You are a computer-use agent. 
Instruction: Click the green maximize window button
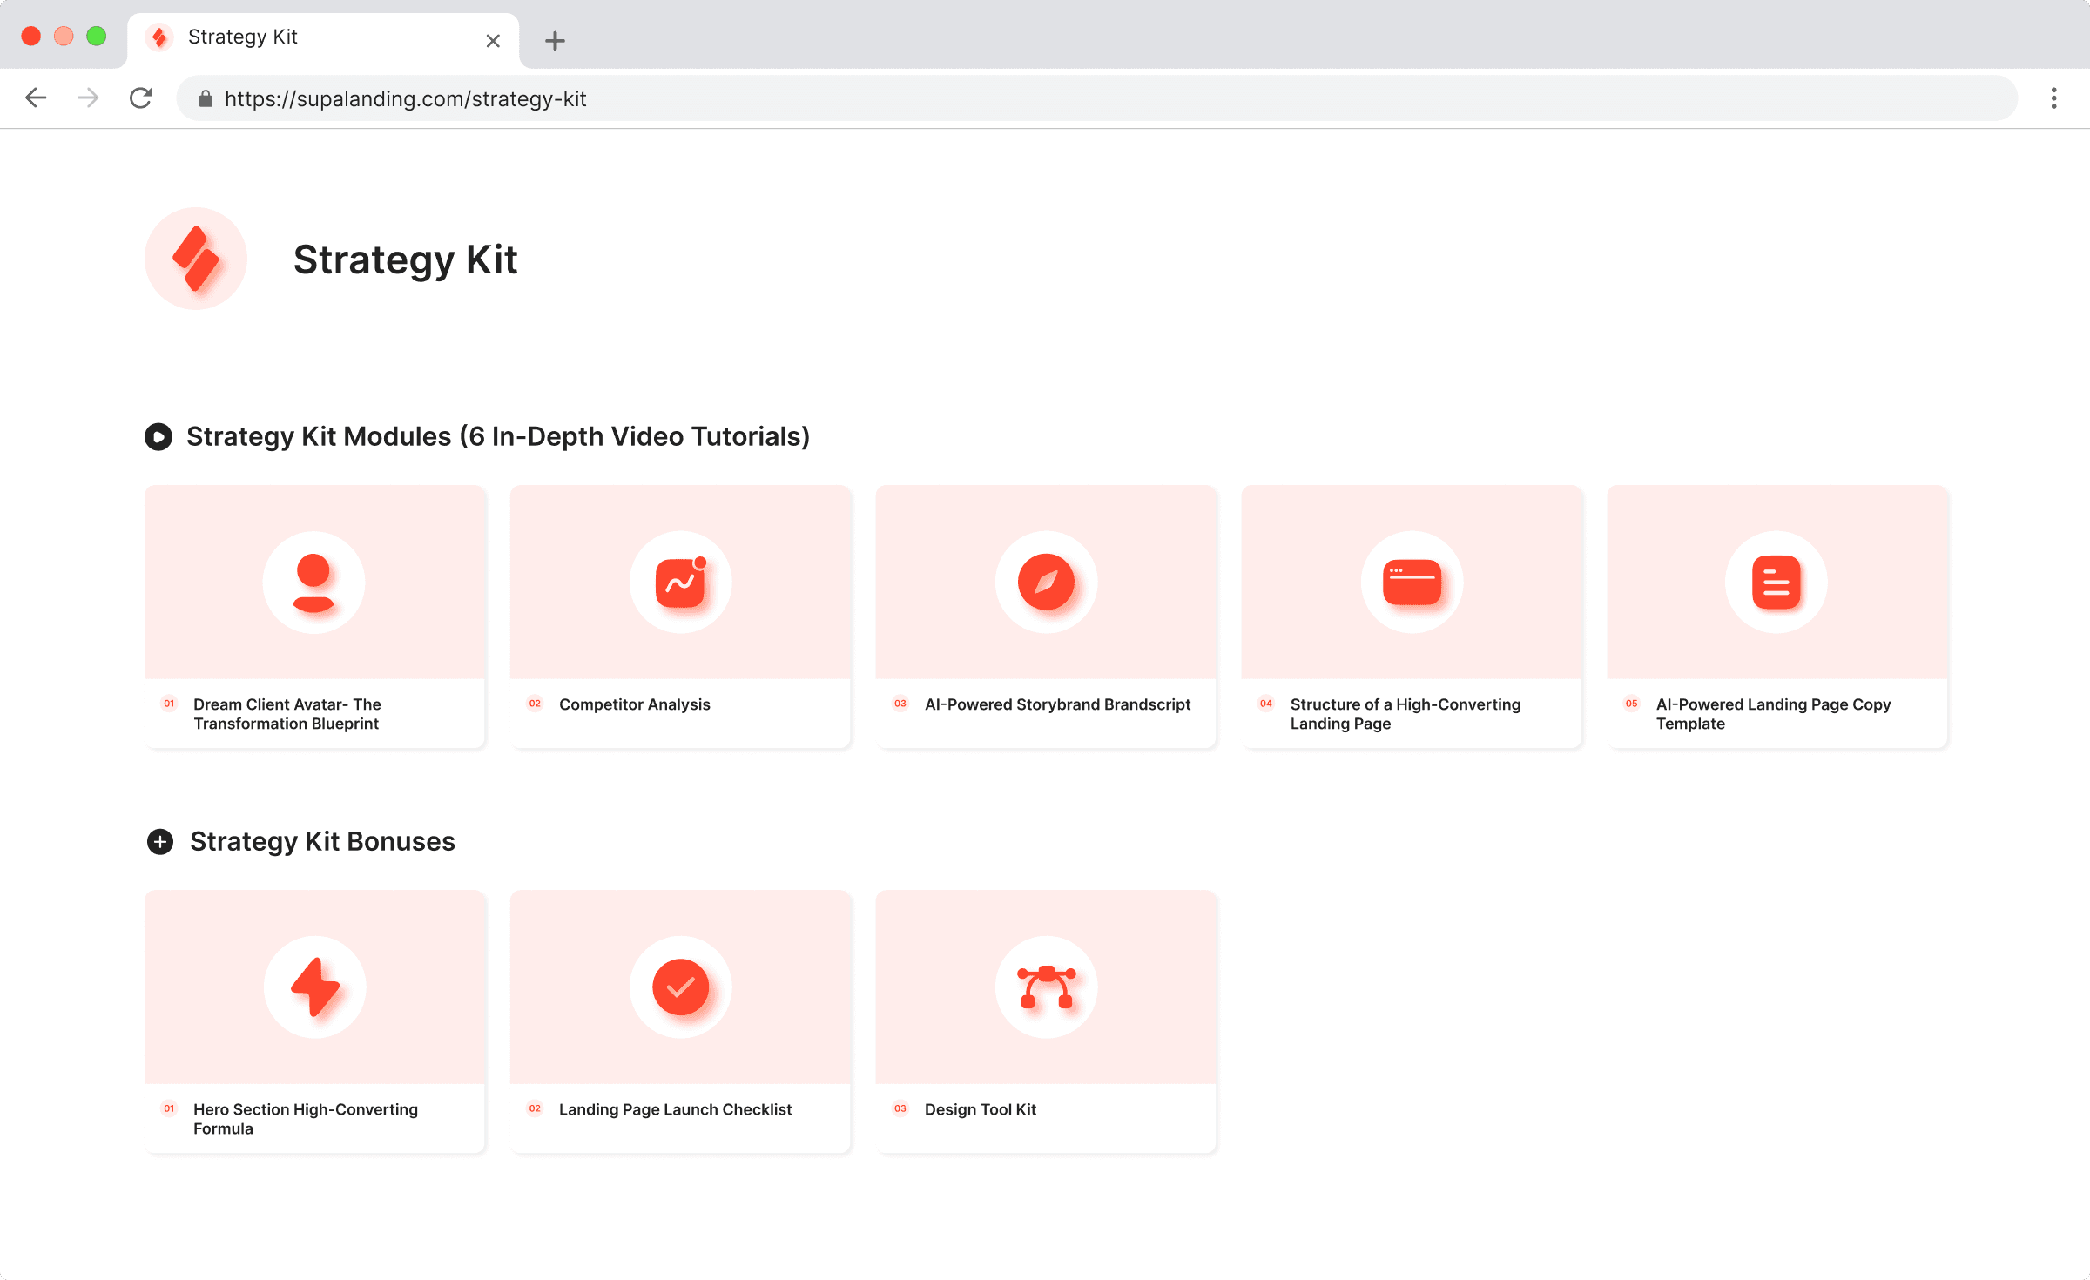pyautogui.click(x=97, y=36)
